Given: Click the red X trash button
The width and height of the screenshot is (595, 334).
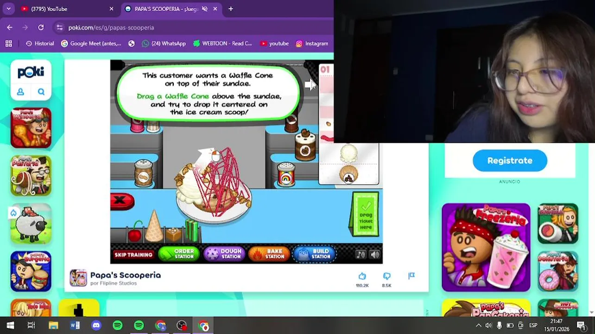Looking at the screenshot, I should tap(122, 200).
